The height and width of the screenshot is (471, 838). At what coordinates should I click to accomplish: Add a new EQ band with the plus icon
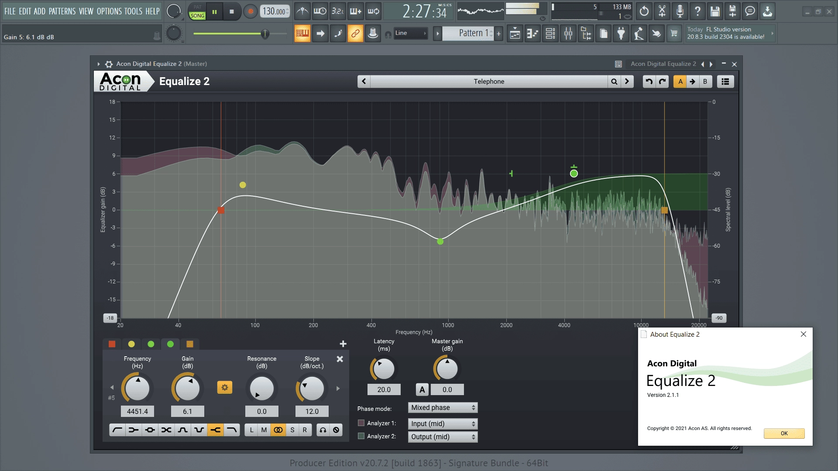343,344
